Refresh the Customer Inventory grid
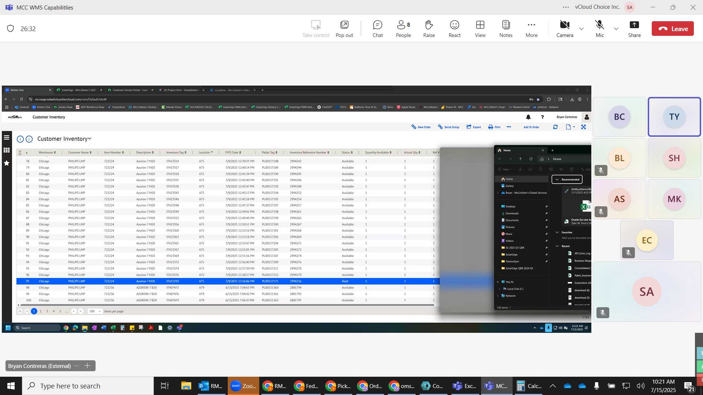The image size is (703, 395). point(555,127)
